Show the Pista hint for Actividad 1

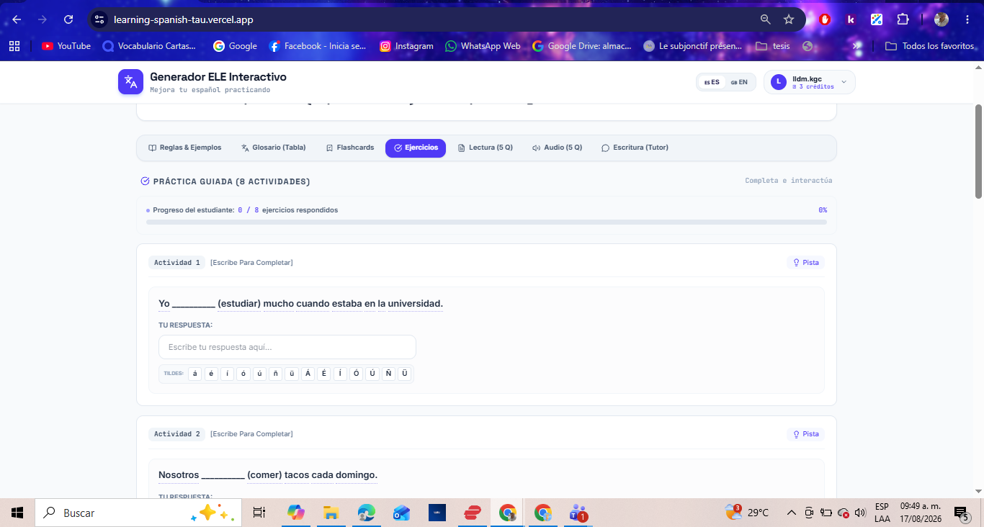[806, 263]
